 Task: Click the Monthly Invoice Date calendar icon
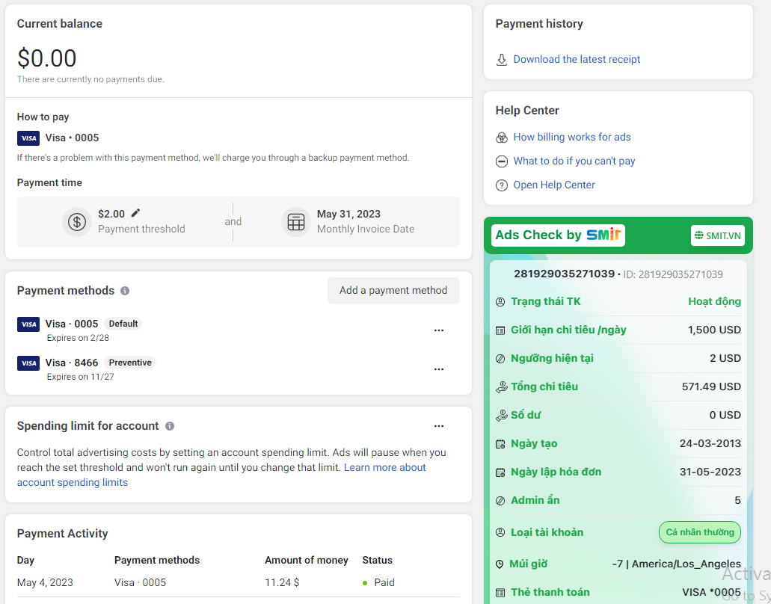tap(296, 222)
